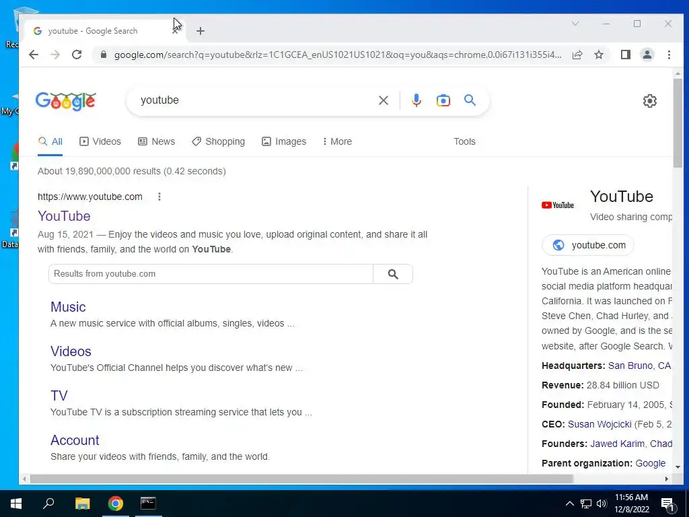Click Chrome icon in taskbar
Screen dimensions: 689x517
[x=116, y=504]
